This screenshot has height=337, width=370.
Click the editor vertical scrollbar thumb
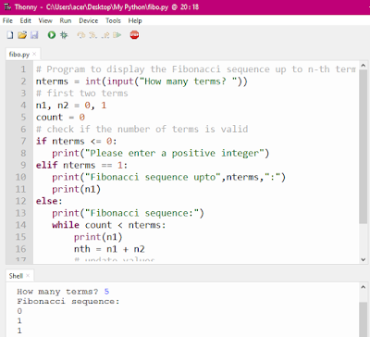[x=364, y=146]
